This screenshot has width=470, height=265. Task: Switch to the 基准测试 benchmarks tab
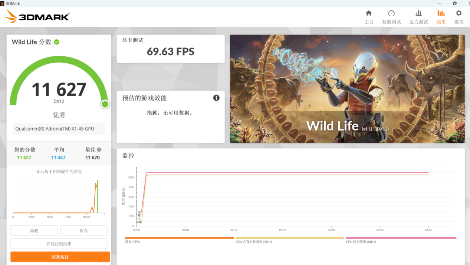(391, 17)
